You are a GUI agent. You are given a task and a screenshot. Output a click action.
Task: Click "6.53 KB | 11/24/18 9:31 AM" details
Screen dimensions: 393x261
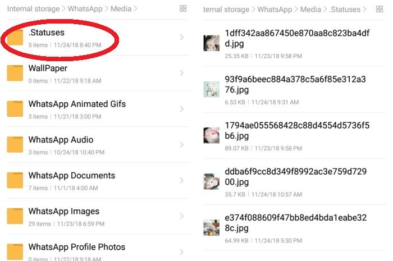tap(262, 102)
